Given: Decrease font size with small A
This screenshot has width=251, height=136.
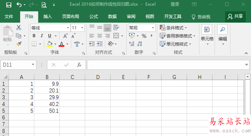Looking at the screenshot, I should coord(74,36).
